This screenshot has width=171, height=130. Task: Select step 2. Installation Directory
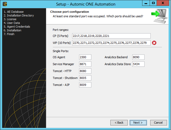[19, 15]
